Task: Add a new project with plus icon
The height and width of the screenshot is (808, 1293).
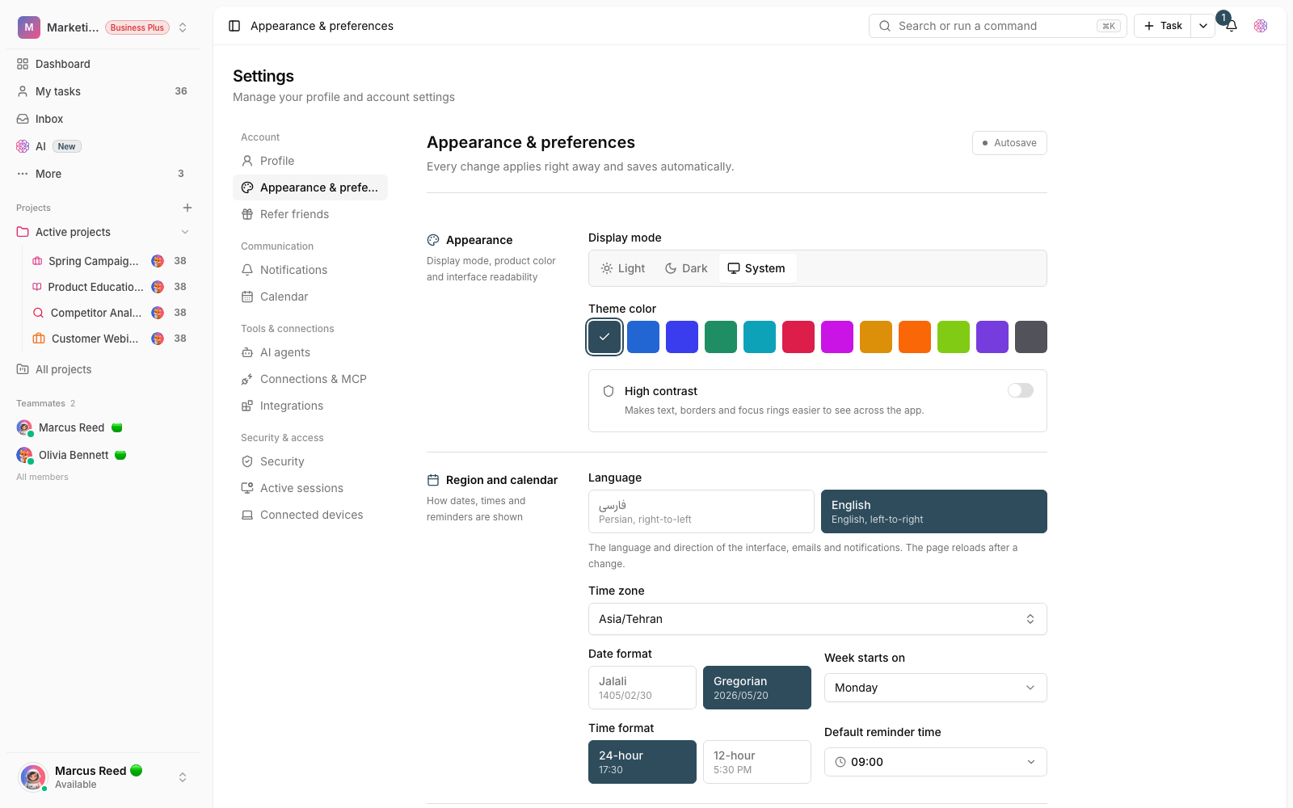Action: click(187, 208)
